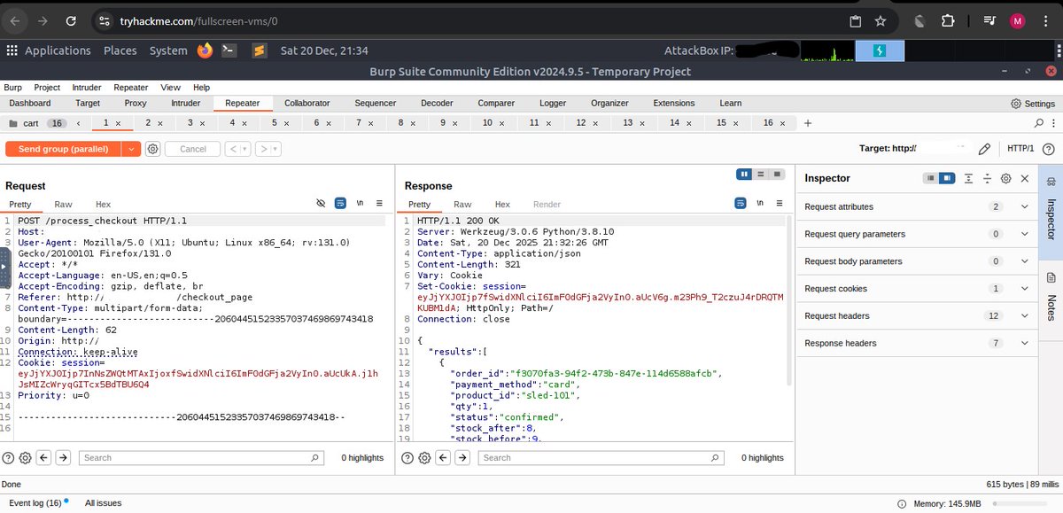Viewport: 1063px width, 513px height.
Task: Select top-bottom request/response layout
Action: 761,174
